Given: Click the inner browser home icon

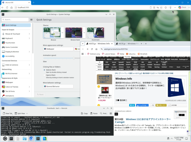Looking at the screenshot, I should click(x=96, y=49).
